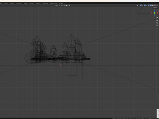Screen dimensions: 159x119
Task: Switch to the Sculpting workspace tab
Action: click(x=6, y=3)
